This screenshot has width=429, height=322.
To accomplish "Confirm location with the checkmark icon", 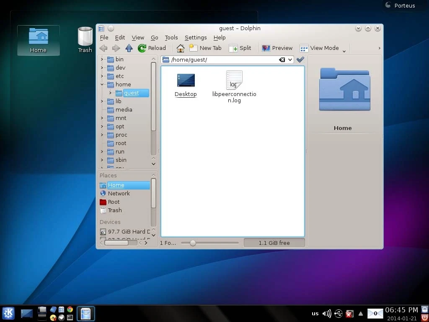I will pyautogui.click(x=300, y=60).
